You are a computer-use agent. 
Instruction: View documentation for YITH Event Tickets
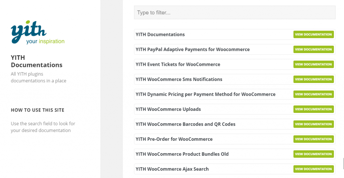pyautogui.click(x=313, y=64)
